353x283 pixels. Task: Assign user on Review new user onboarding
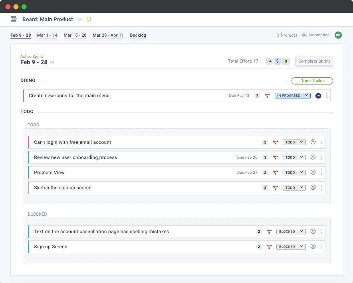coord(313,157)
